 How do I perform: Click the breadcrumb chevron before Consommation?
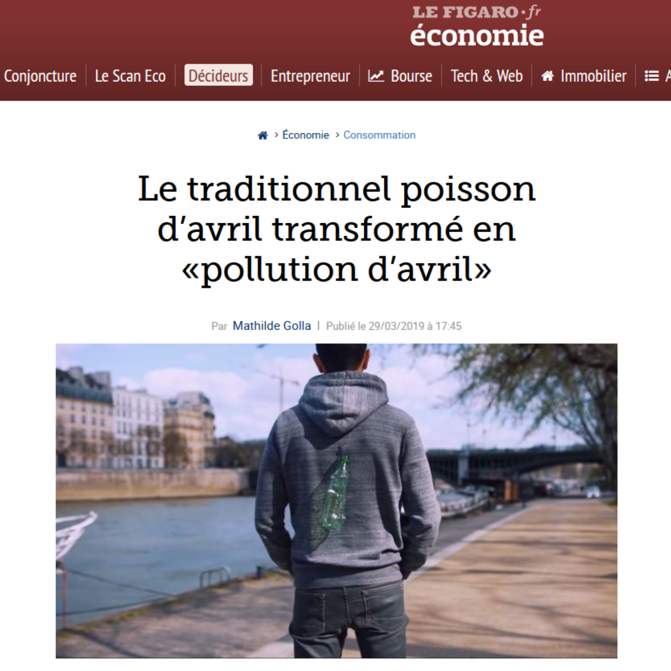(x=337, y=135)
